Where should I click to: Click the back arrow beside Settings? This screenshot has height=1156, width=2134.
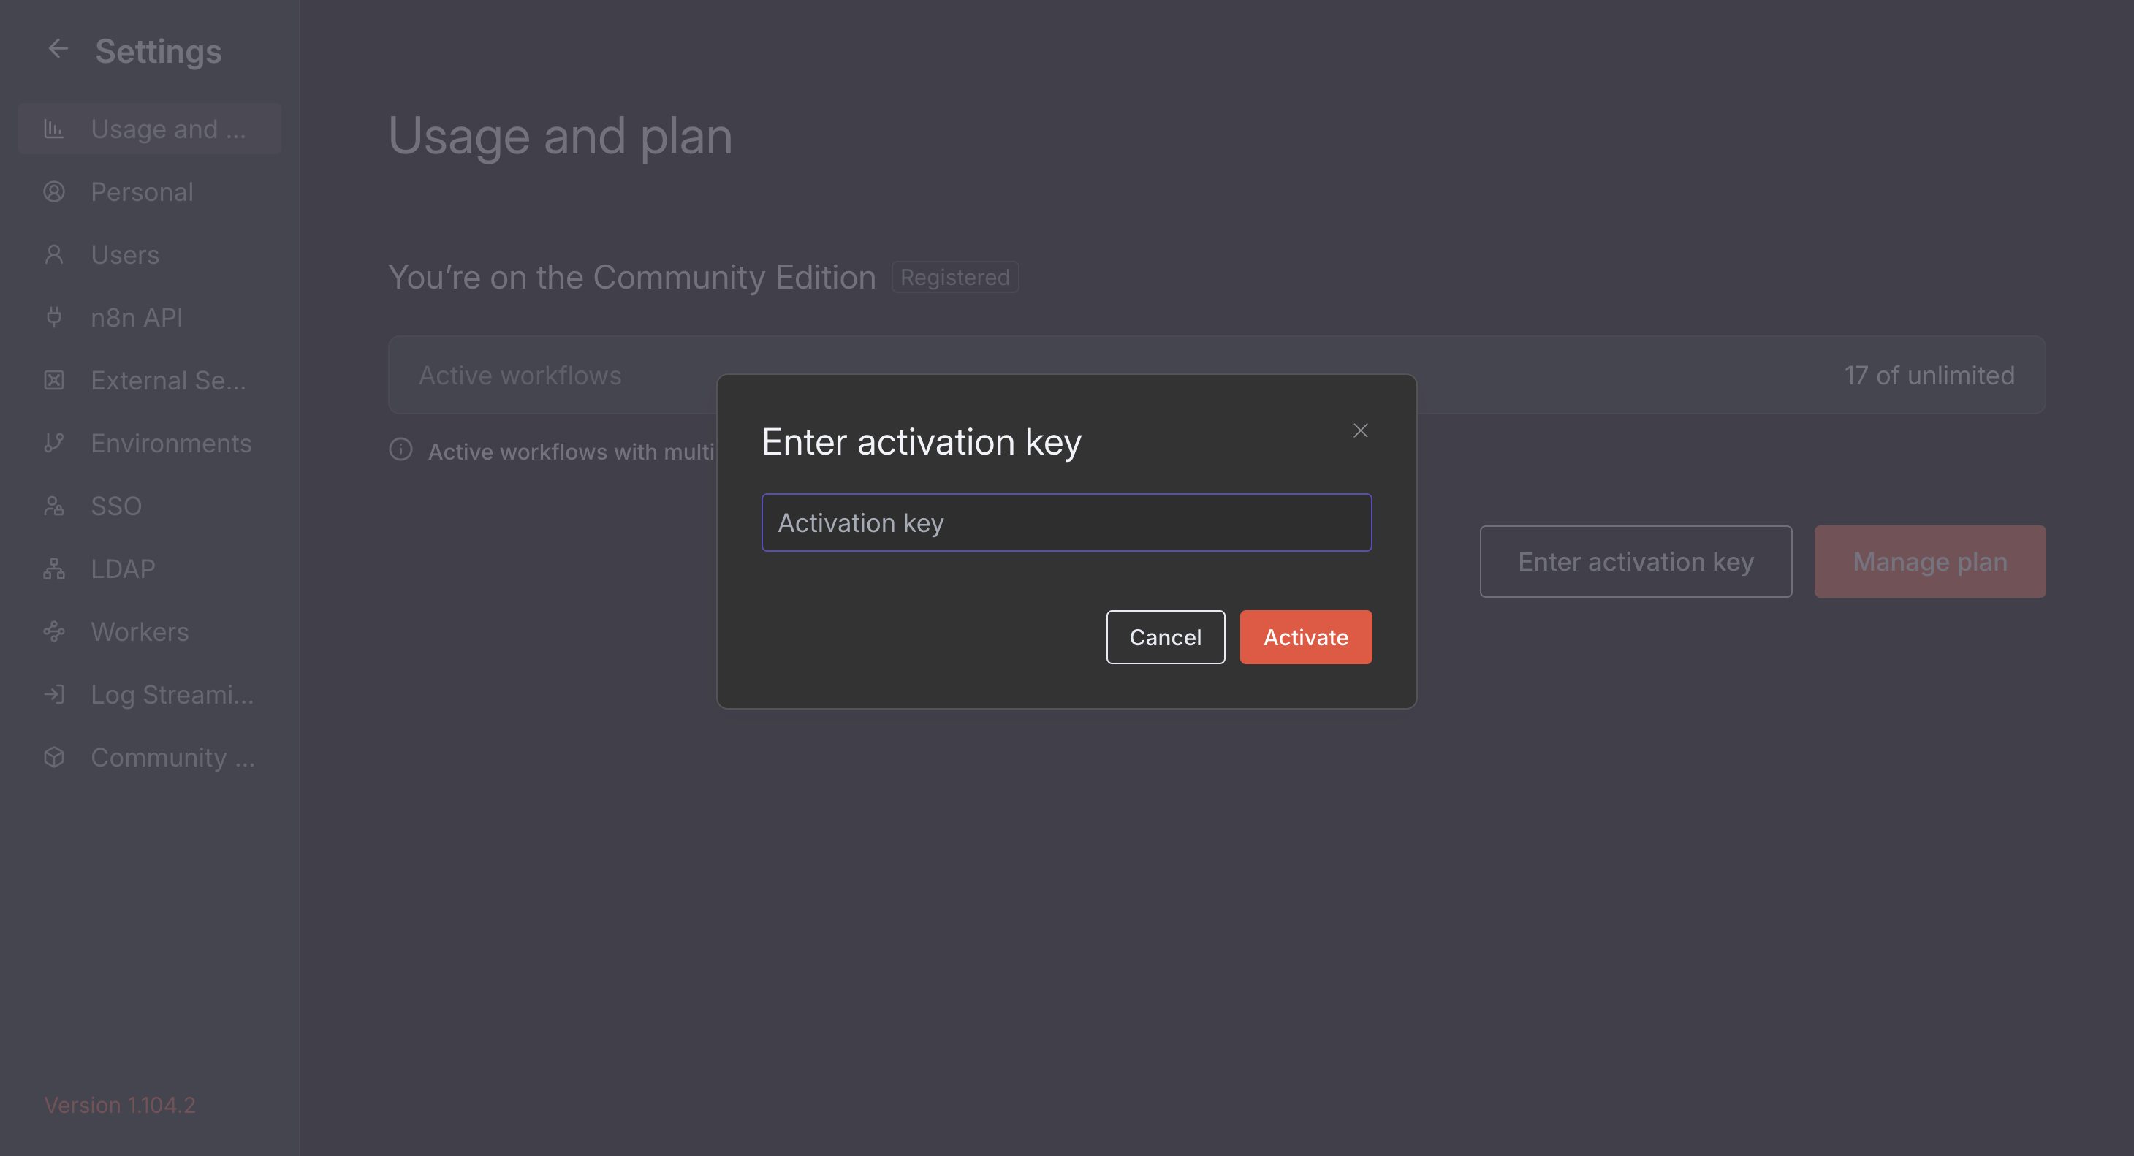57,50
